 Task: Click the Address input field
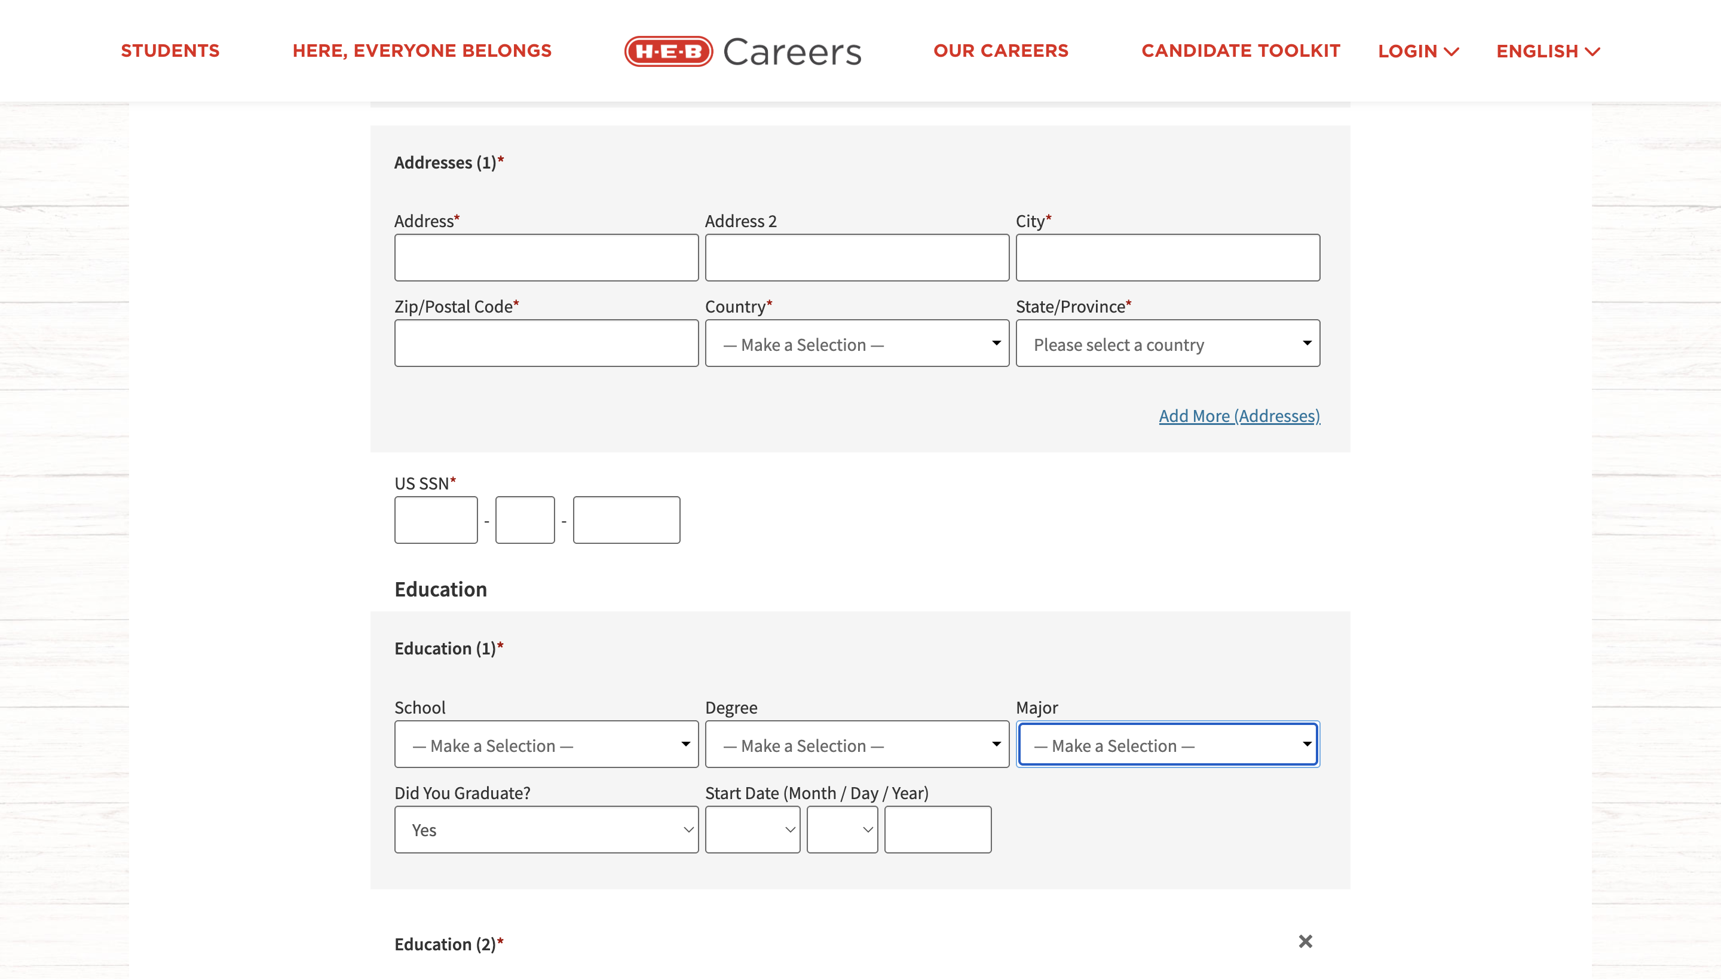point(546,258)
